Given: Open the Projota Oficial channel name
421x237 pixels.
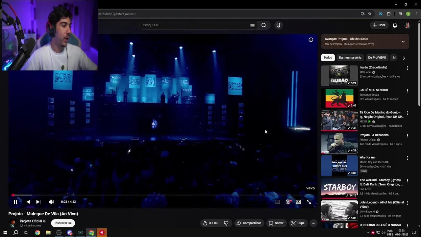Looking at the screenshot, I should tap(31, 221).
